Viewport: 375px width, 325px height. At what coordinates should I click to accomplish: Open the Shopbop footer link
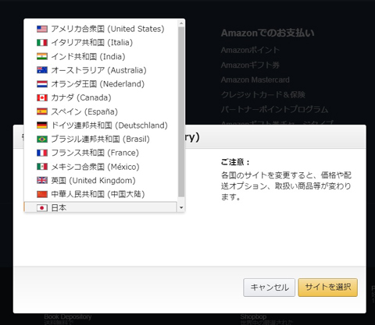click(x=253, y=317)
